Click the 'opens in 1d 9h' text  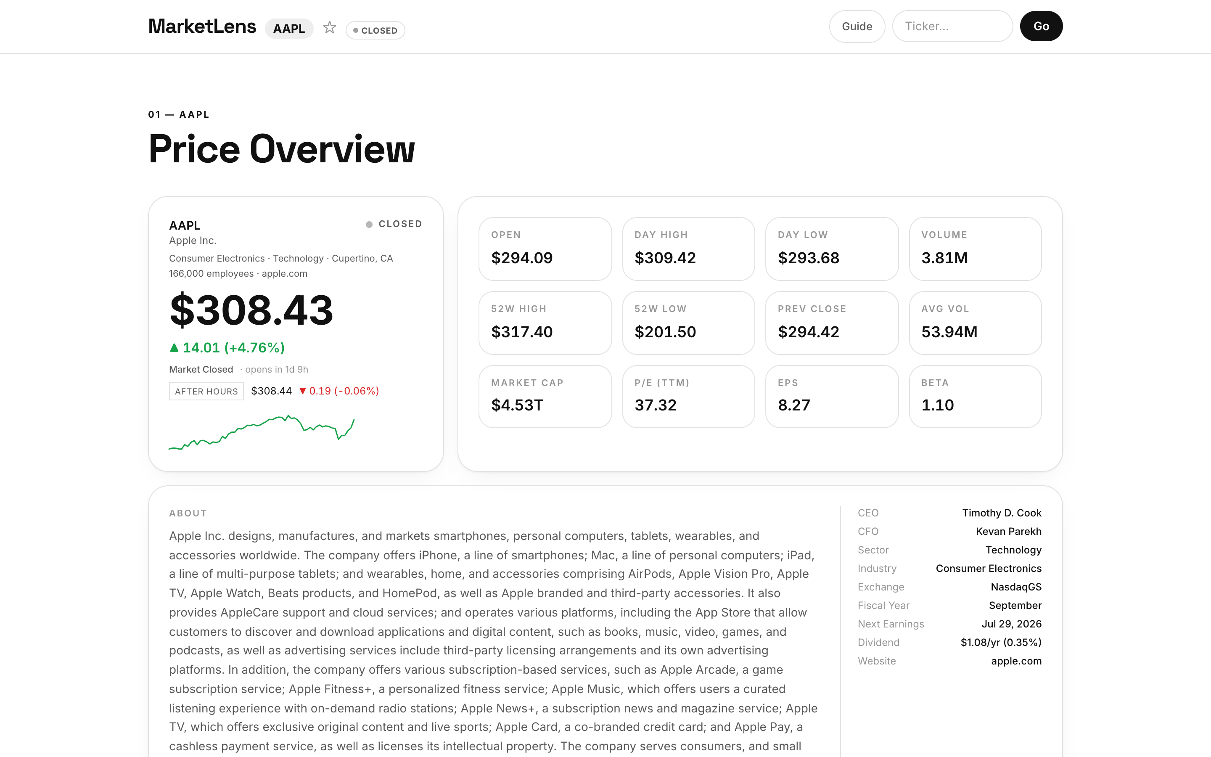click(276, 370)
